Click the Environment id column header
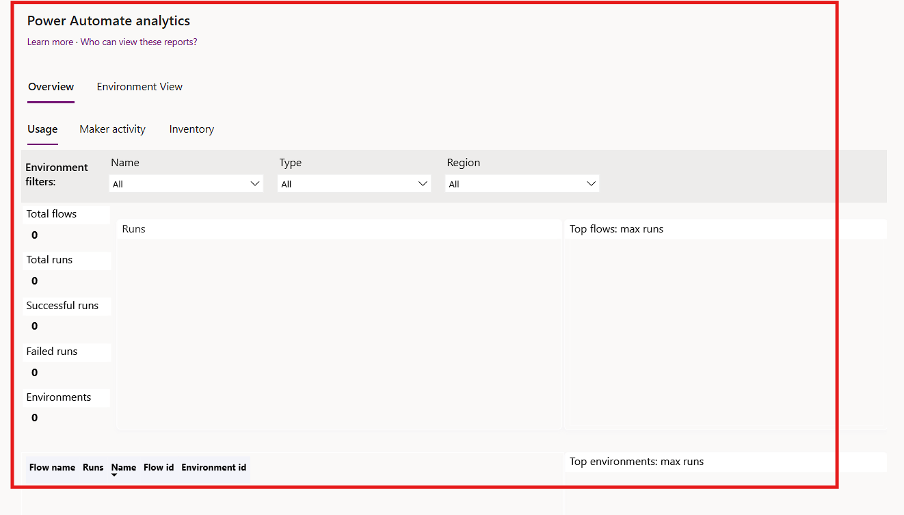904x515 pixels. coord(213,468)
